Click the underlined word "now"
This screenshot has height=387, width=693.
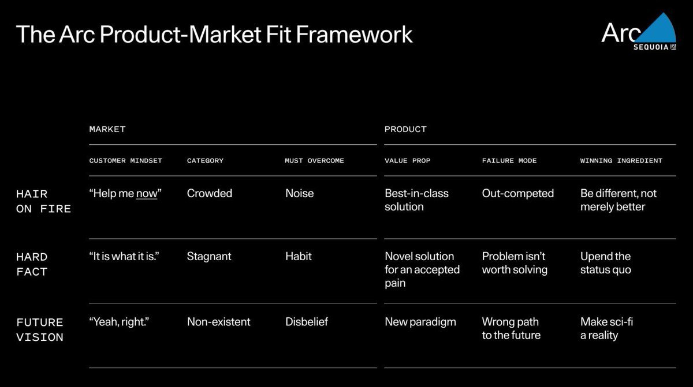[147, 194]
